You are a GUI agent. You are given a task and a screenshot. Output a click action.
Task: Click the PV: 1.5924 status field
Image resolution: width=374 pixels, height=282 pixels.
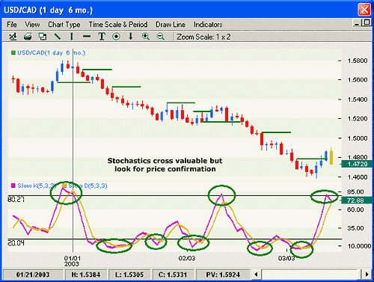pyautogui.click(x=223, y=275)
